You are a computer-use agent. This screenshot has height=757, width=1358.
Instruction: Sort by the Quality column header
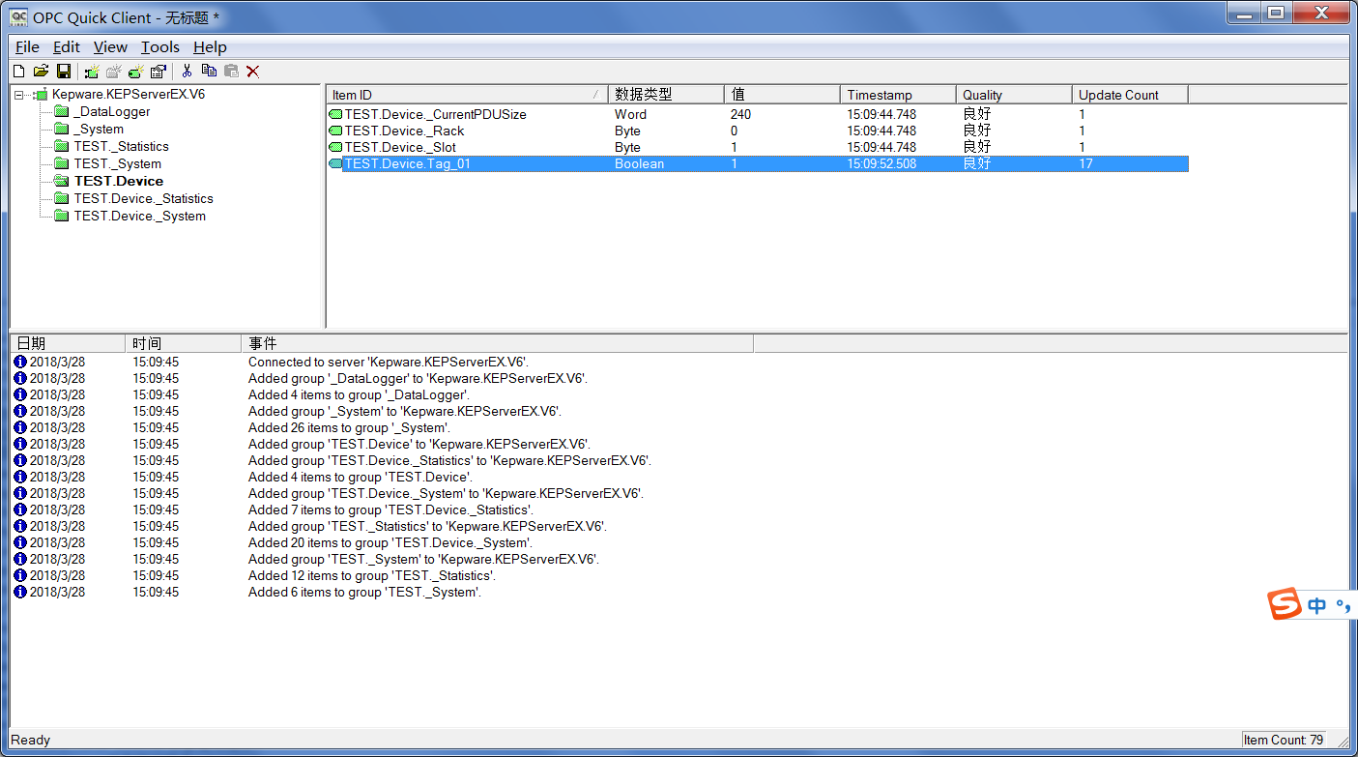click(1014, 95)
